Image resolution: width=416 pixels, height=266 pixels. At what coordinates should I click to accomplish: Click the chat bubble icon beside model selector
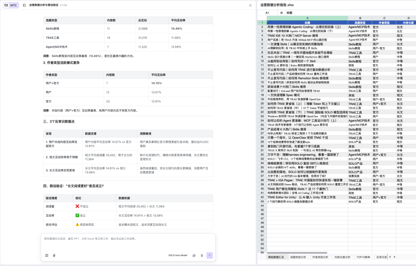tap(194, 255)
